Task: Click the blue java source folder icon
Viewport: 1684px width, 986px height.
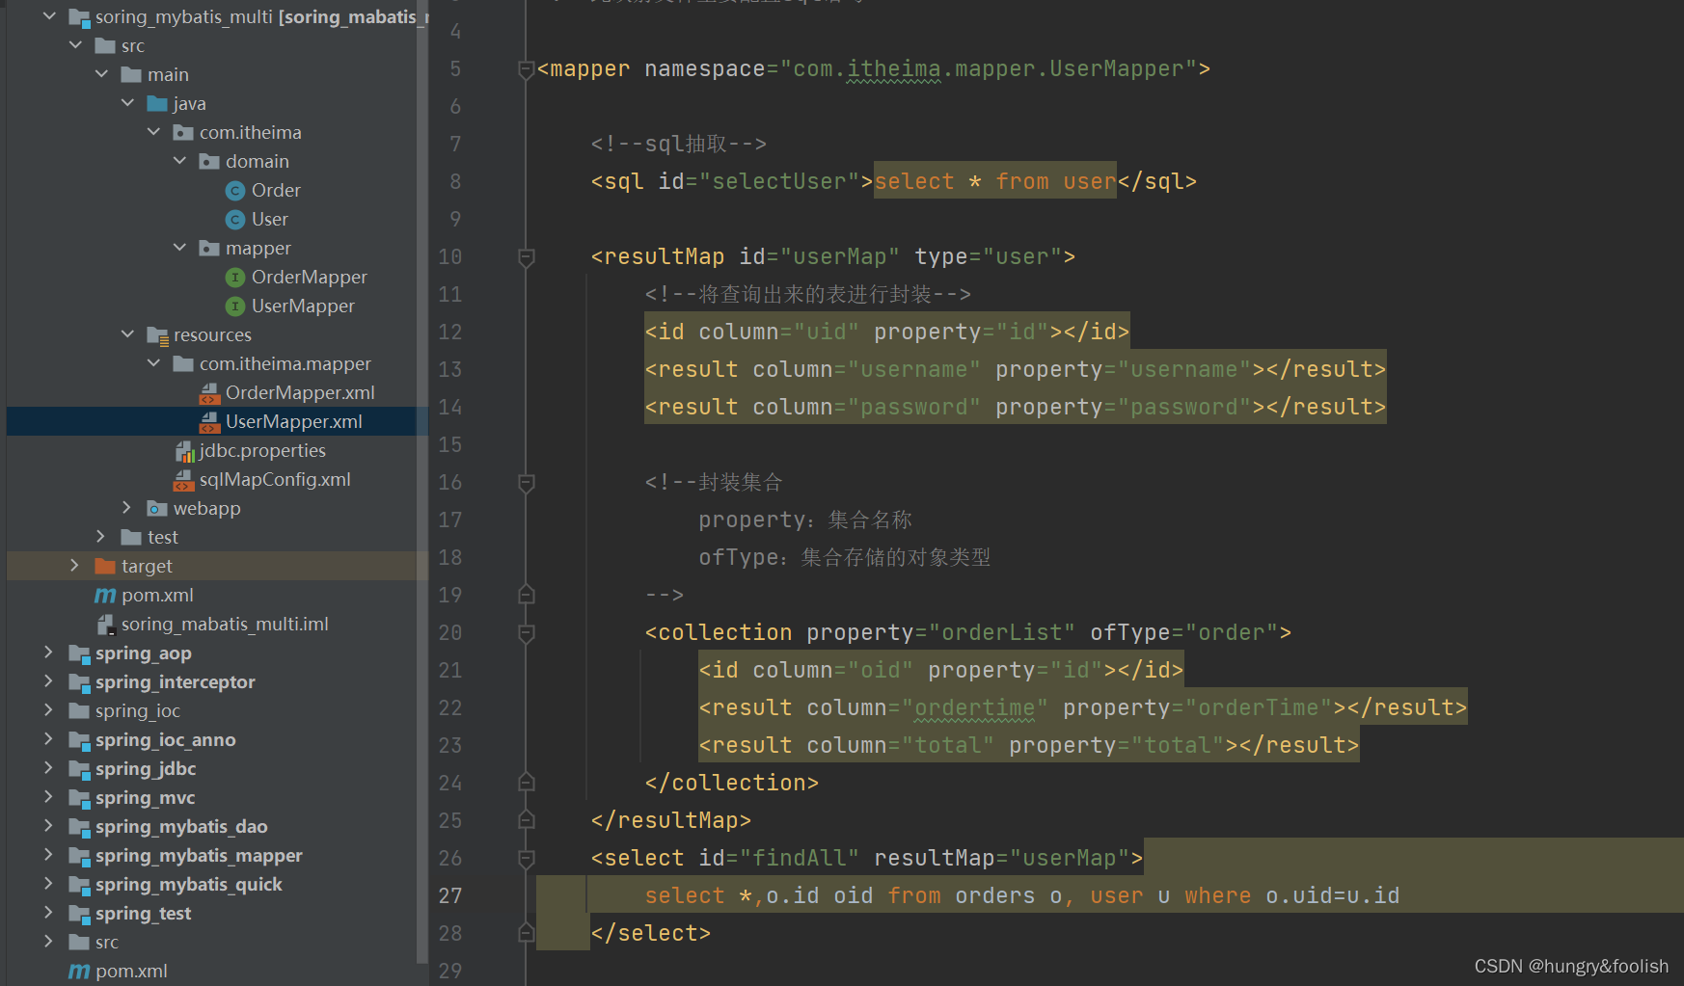Action: (157, 103)
